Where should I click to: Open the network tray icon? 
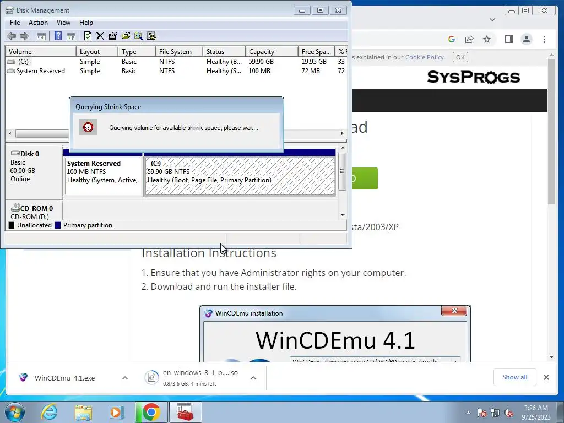[x=495, y=413]
